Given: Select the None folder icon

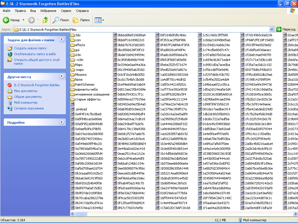Looking at the screenshot, I should [x=72, y=80].
